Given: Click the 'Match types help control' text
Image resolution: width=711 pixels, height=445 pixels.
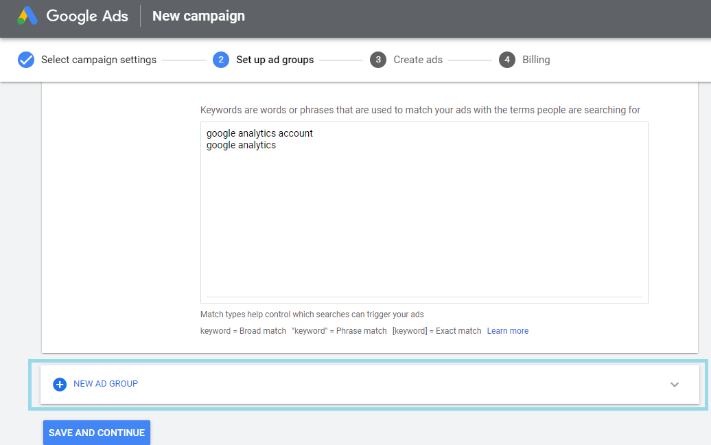Looking at the screenshot, I should (x=312, y=315).
